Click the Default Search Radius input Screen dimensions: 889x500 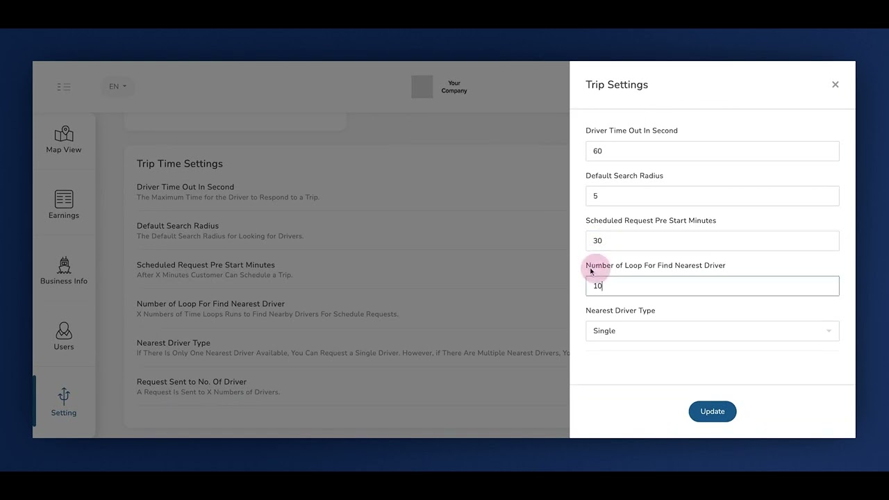712,196
